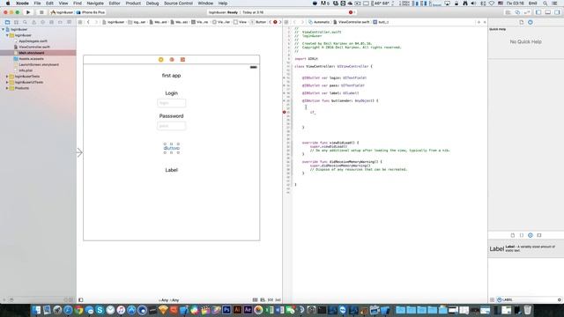Screen dimensions: 564x317
Task: Collapse the loginBuser group folder
Action: click(x=7, y=35)
